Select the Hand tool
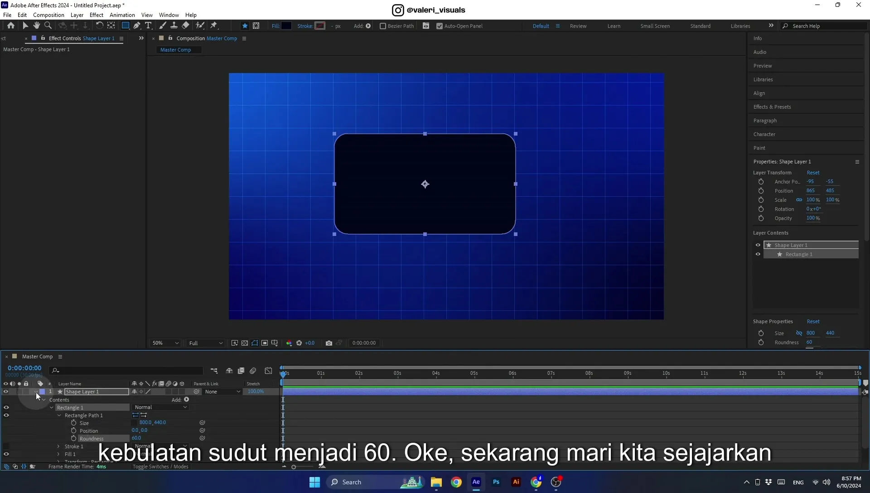870x493 pixels. coord(37,26)
